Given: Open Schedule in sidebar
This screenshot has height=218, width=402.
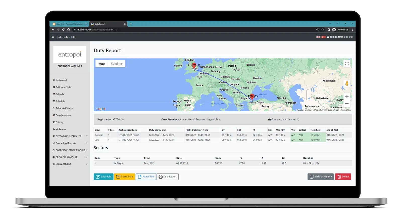Looking at the screenshot, I should click(x=59, y=101).
